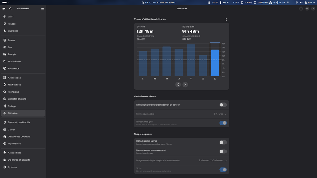Click the Clavier keyboard icon
317x178 pixels.
4,129
